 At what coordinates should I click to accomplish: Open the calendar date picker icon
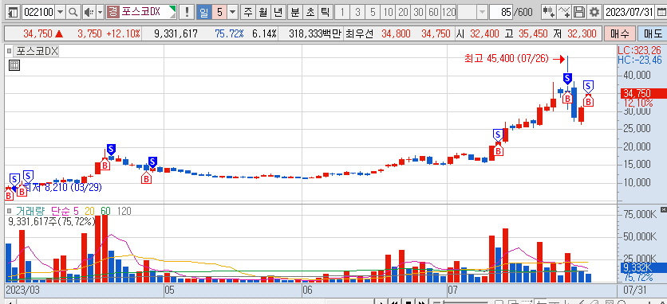coord(661,12)
